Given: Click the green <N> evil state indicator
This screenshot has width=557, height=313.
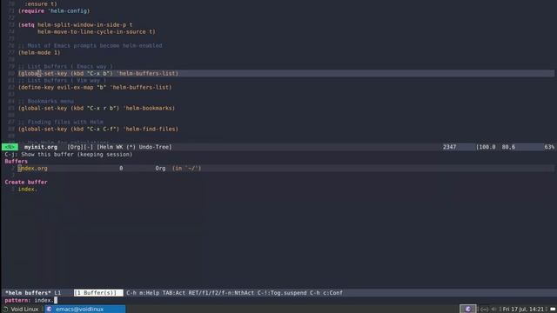Looking at the screenshot, I should click(x=10, y=147).
